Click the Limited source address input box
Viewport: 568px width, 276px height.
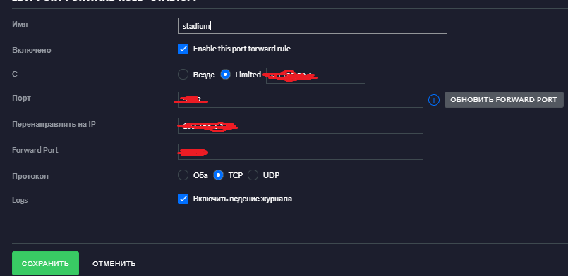pos(315,75)
